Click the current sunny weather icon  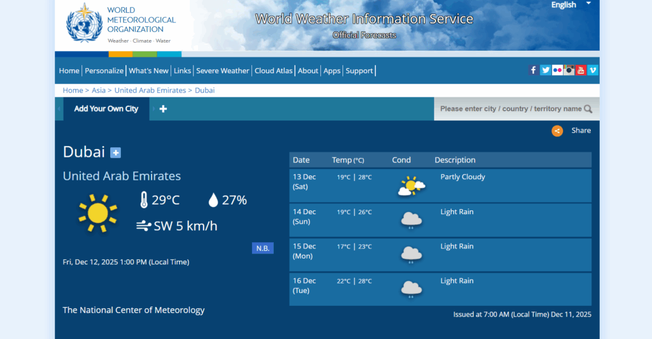click(98, 213)
